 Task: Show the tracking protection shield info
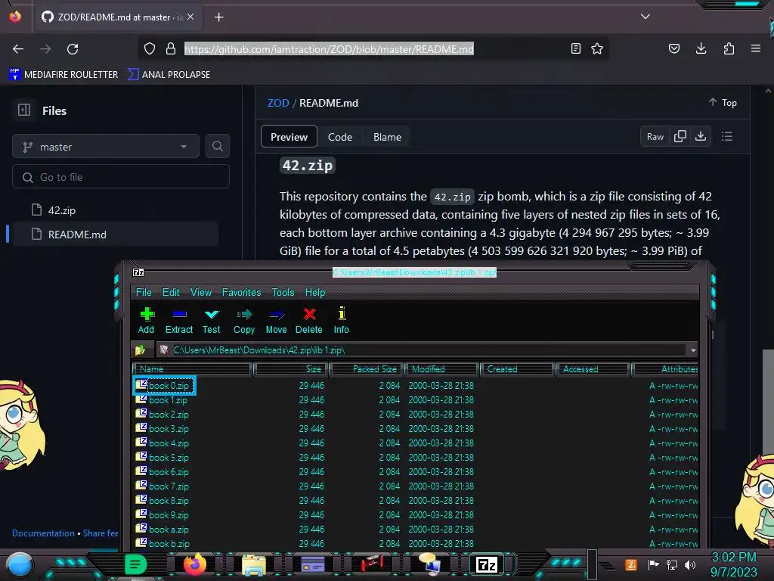150,48
